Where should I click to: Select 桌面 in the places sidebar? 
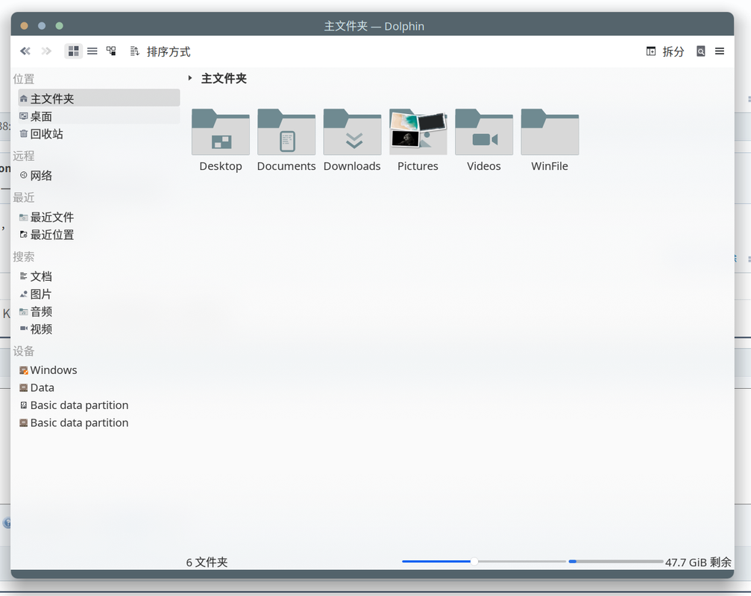[99, 116]
